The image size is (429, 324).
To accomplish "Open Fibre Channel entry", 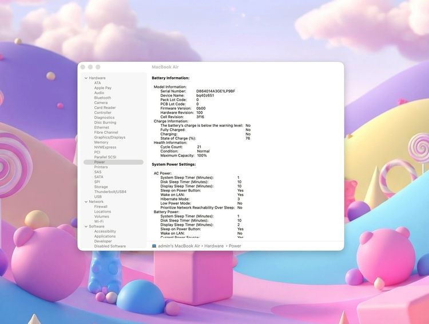I will click(106, 133).
